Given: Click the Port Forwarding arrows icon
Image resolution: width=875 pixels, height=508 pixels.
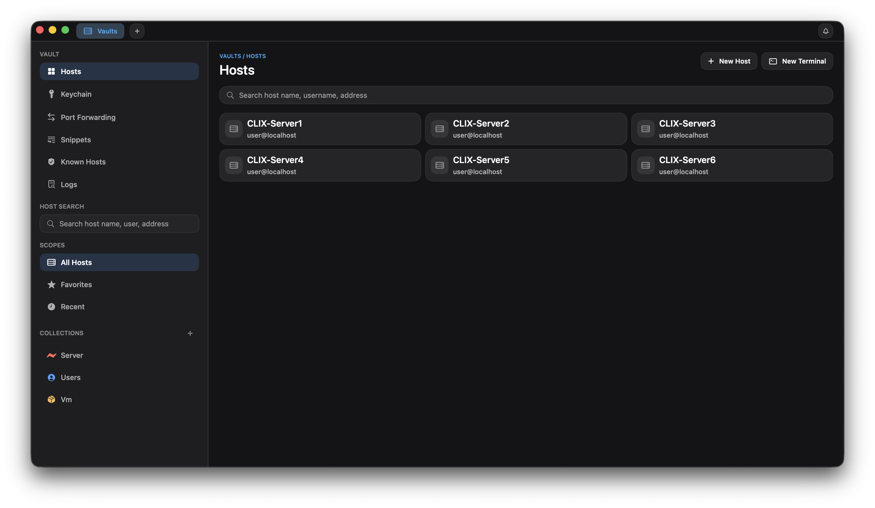Looking at the screenshot, I should pos(51,117).
